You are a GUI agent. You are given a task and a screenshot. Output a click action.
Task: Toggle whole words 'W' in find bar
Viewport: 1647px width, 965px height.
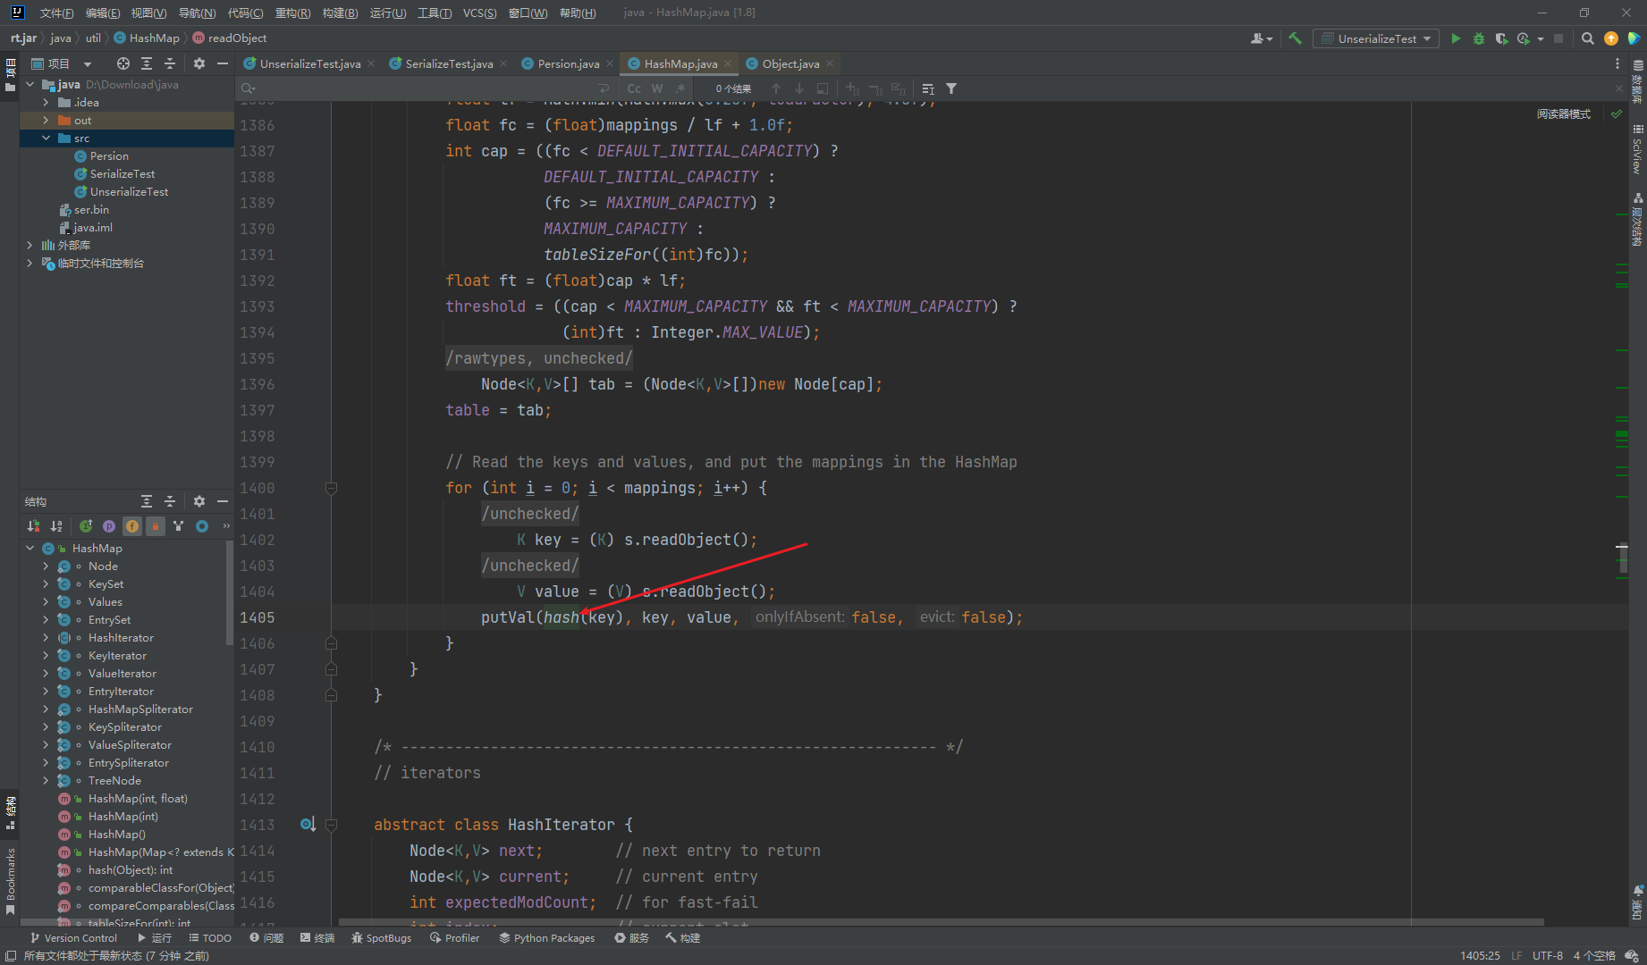(657, 88)
